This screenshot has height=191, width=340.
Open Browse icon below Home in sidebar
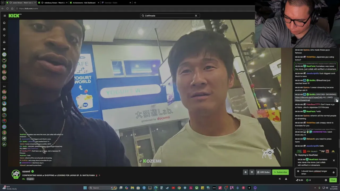[4, 29]
